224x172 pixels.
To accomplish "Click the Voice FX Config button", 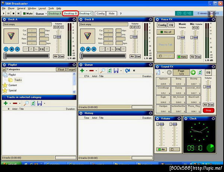I will (162, 25).
